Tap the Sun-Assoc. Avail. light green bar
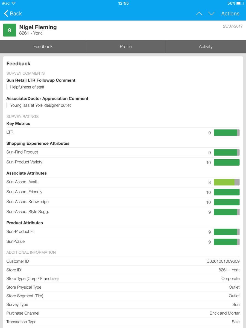246x328 pixels. click(x=227, y=182)
